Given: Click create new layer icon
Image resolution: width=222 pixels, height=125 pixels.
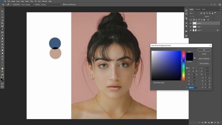Looking at the screenshot, I should click(215, 123).
